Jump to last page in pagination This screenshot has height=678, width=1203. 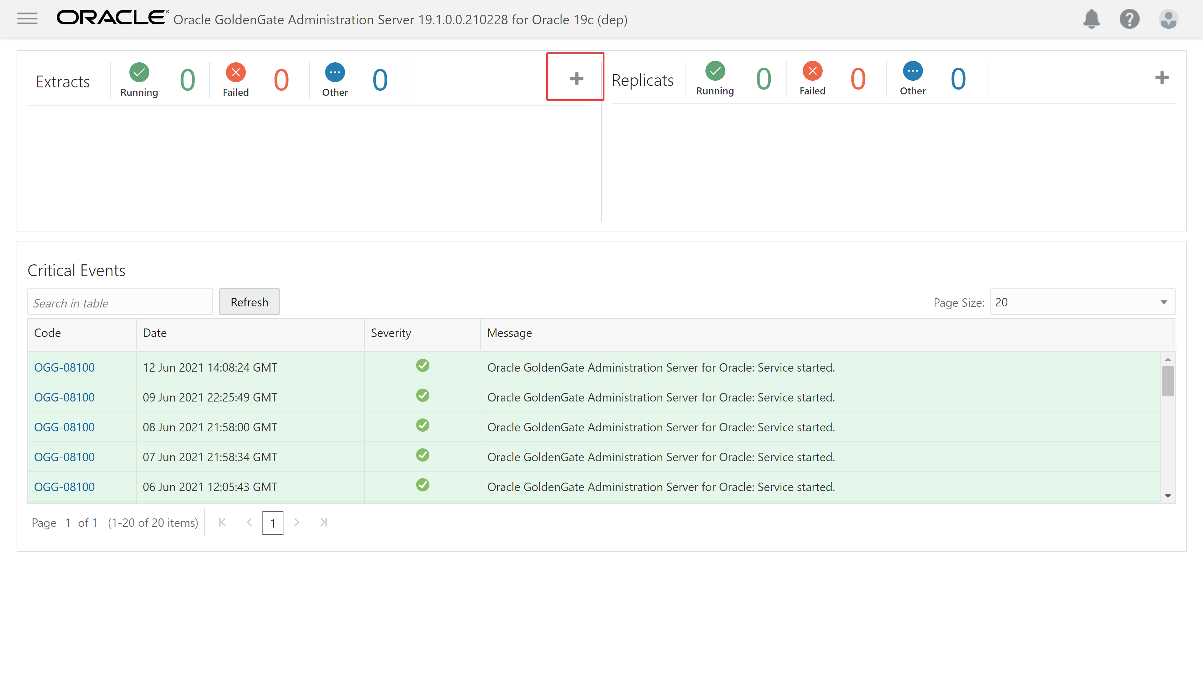click(323, 522)
